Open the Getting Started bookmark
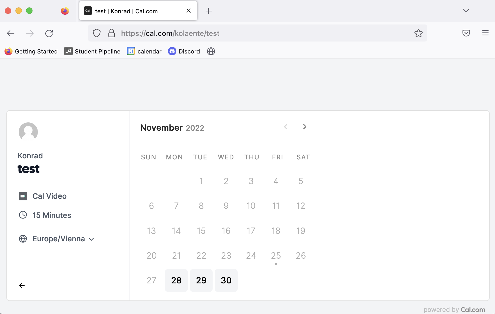 pyautogui.click(x=31, y=51)
